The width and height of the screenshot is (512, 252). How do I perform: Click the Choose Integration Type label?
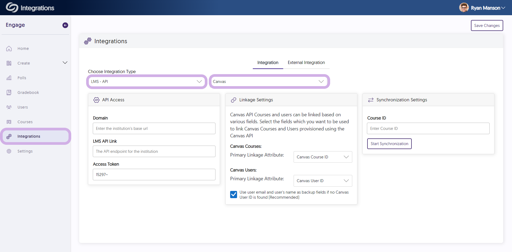pyautogui.click(x=112, y=71)
